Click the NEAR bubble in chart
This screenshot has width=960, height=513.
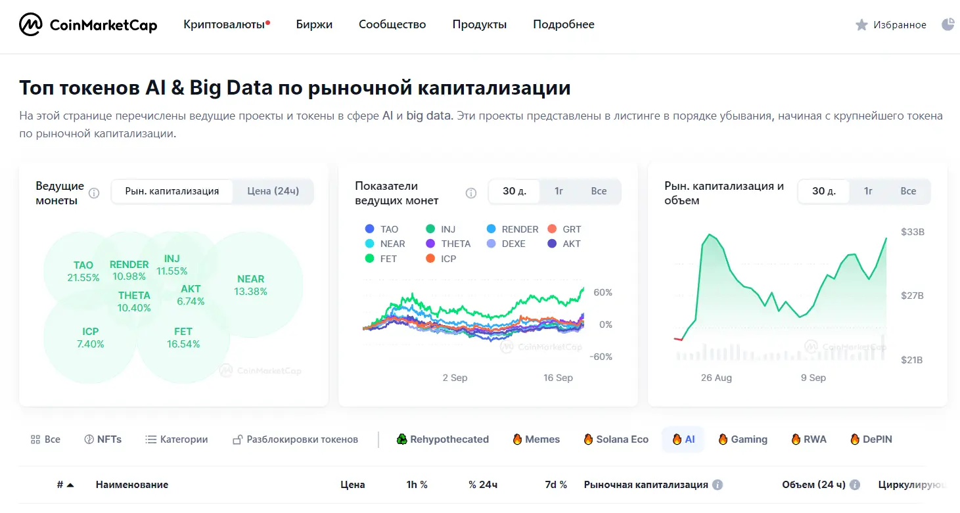pos(250,285)
